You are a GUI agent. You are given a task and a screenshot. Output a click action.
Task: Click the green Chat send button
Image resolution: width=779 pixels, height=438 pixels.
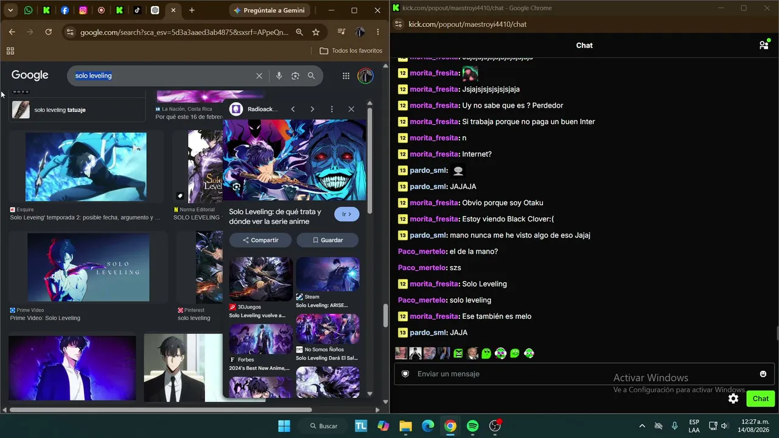(761, 399)
